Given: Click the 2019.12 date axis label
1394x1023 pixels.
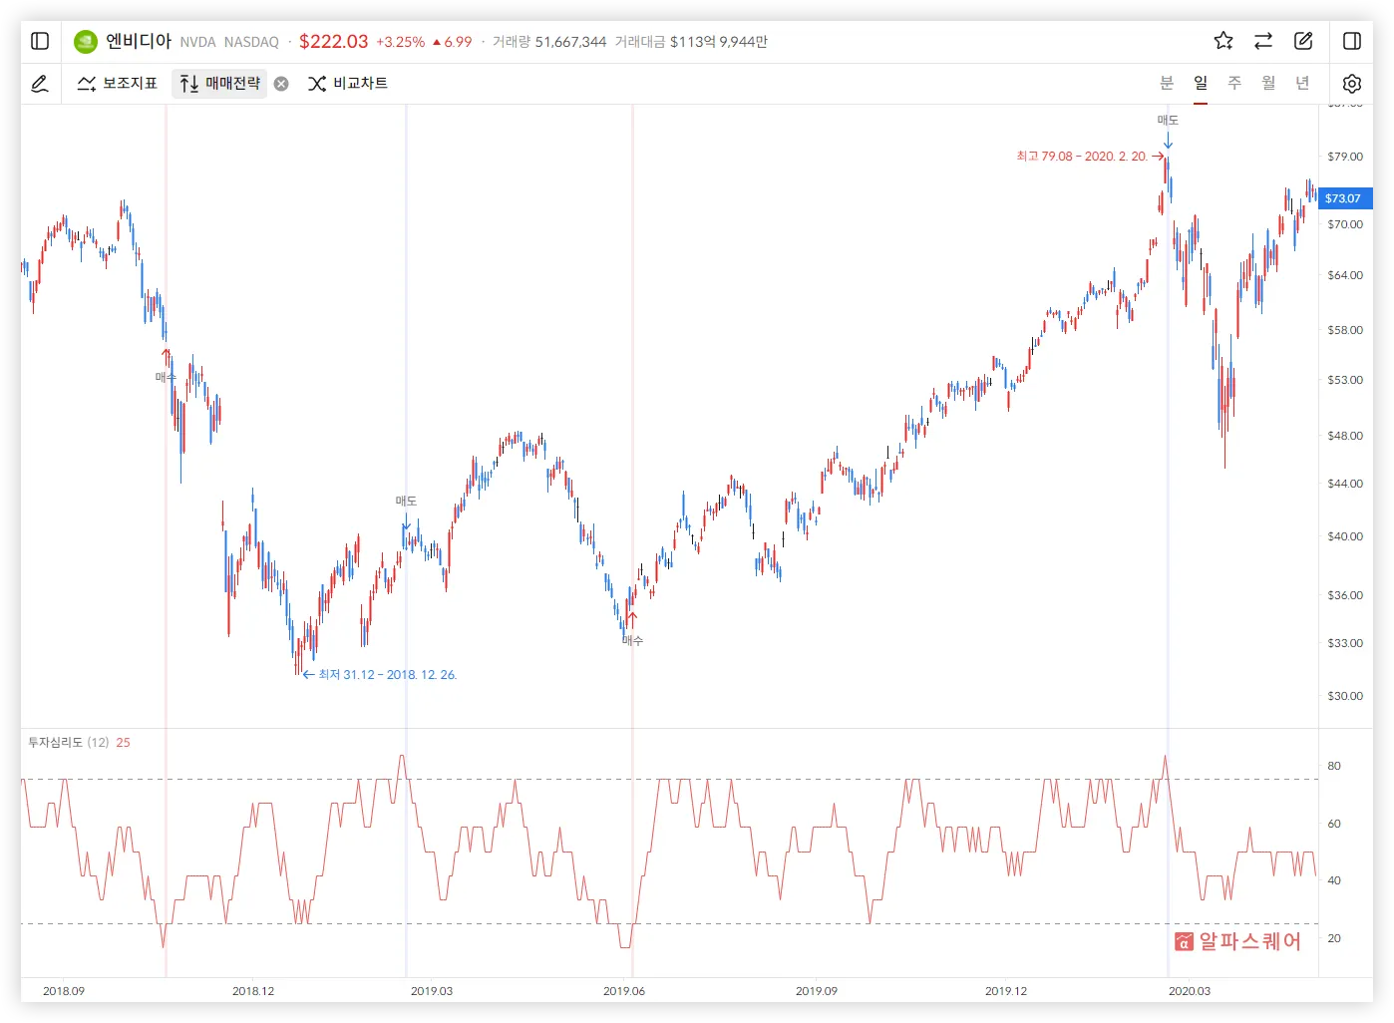Looking at the screenshot, I should tap(1006, 991).
